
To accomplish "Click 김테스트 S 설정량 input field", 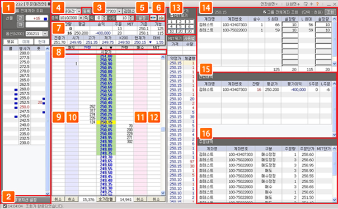I will [x=290, y=25].
